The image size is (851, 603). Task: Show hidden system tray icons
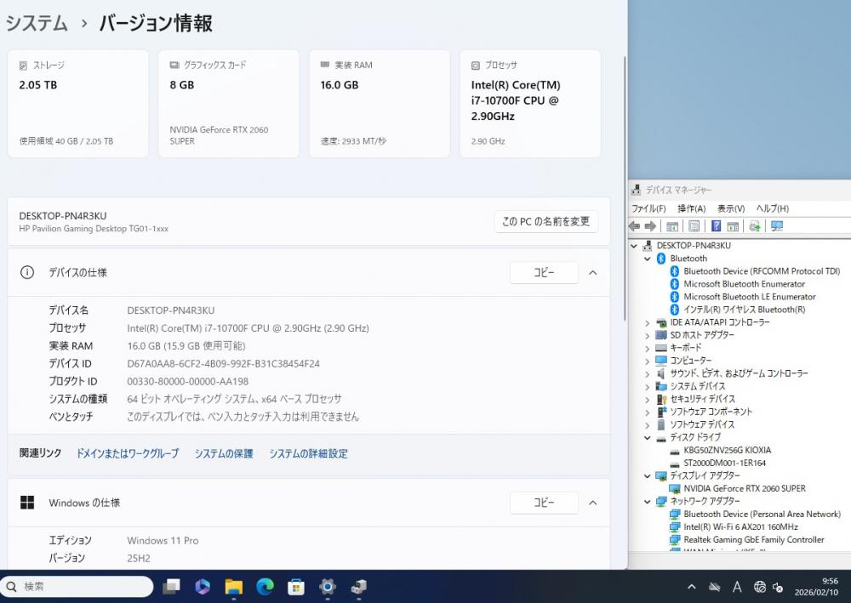click(692, 587)
